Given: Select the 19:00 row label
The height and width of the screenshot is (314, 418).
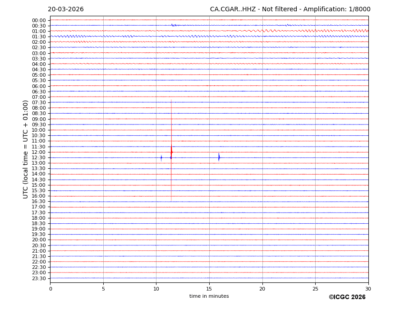Looking at the screenshot, I should coord(39,229).
